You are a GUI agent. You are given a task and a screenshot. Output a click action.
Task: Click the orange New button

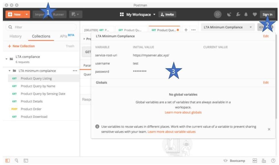pos(15,14)
